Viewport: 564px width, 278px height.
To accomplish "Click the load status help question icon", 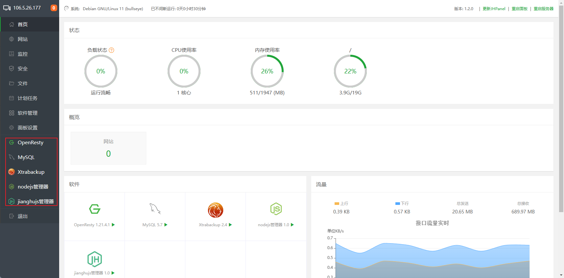I will tap(111, 50).
